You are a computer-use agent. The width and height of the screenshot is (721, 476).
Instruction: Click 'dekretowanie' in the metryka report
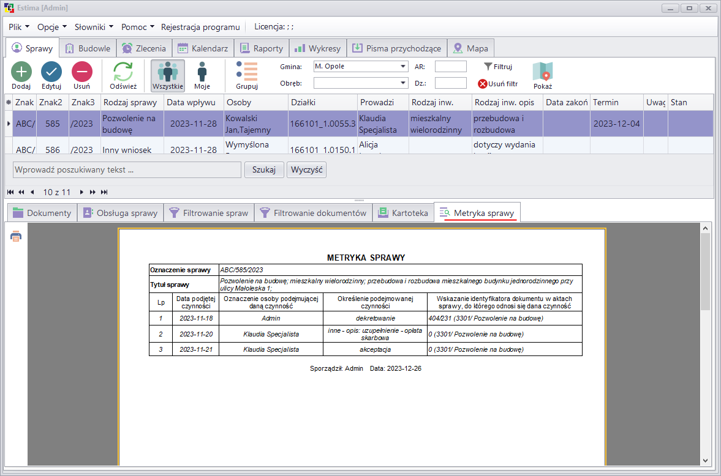[x=376, y=318]
